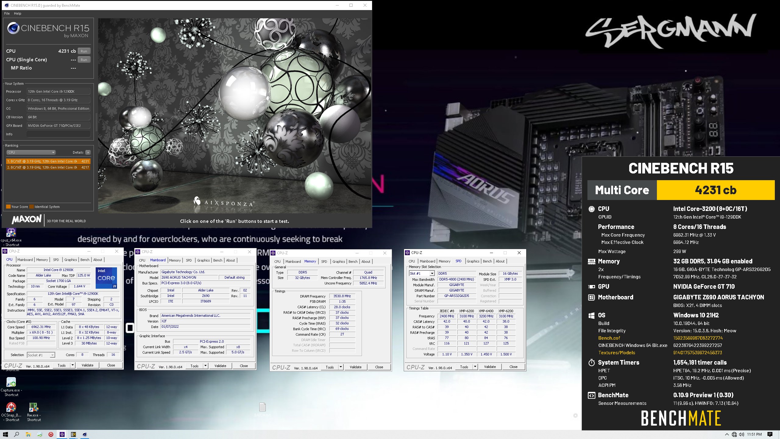Click the Intel Core i9 logo in CPU-Z

pyautogui.click(x=106, y=278)
